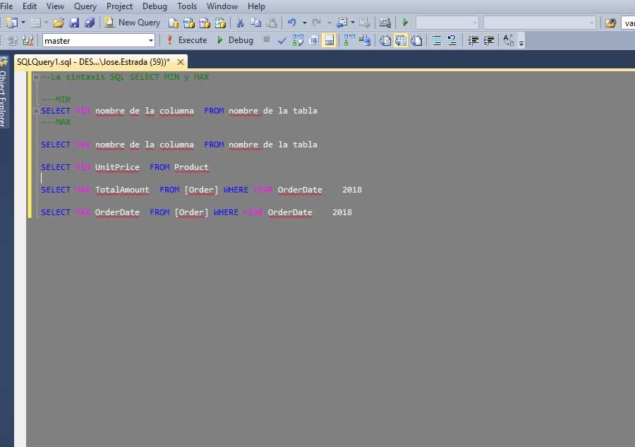The height and width of the screenshot is (447, 635).
Task: Click the Execute button
Action: point(195,40)
